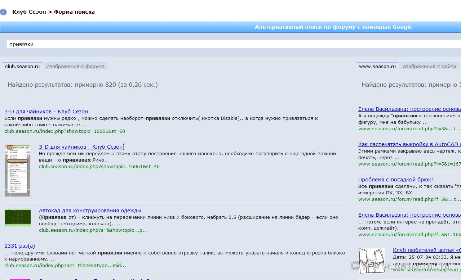Viewport: 461px width, 280px height.
Task: Open Клуб любителей шитья result link
Action: (427, 250)
